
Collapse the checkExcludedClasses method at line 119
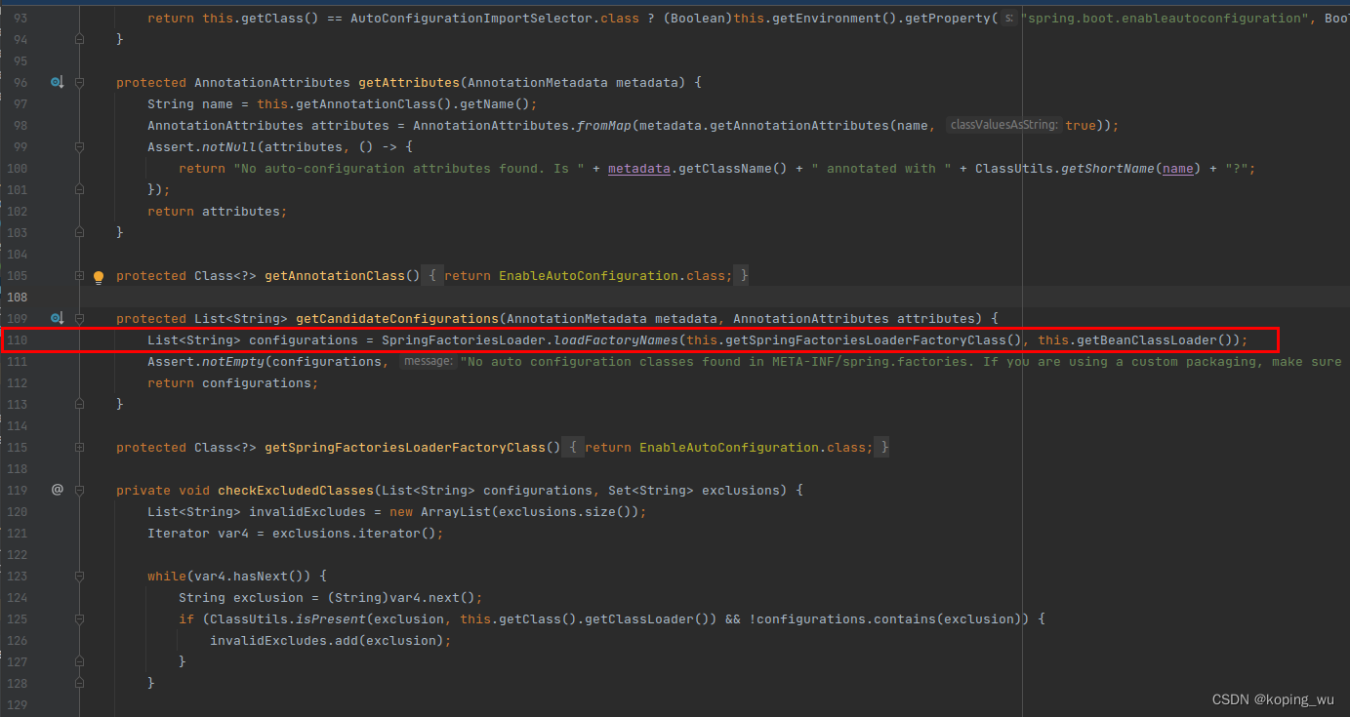[80, 491]
